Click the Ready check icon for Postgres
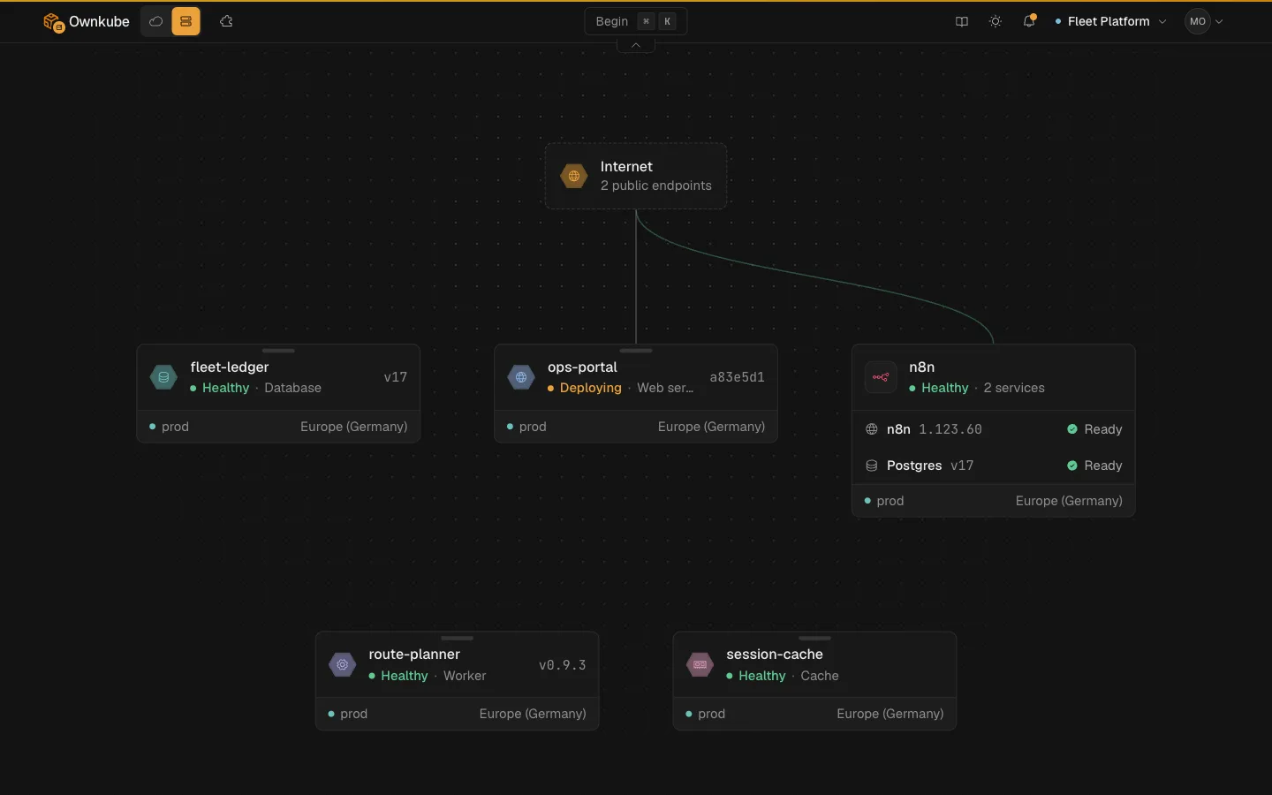This screenshot has height=795, width=1272. [1072, 466]
